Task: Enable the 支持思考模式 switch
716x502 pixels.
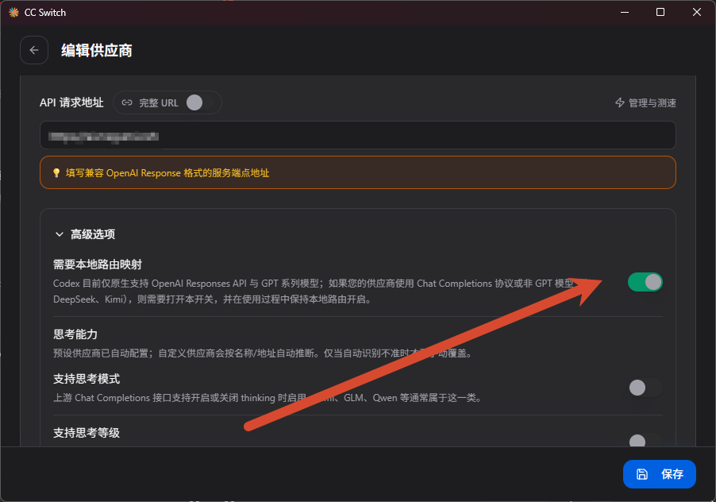Action: click(645, 388)
